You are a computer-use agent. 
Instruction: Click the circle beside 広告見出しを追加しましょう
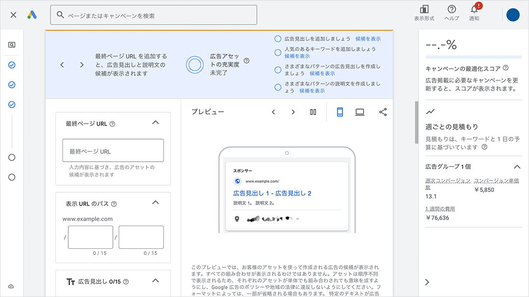[x=278, y=39]
